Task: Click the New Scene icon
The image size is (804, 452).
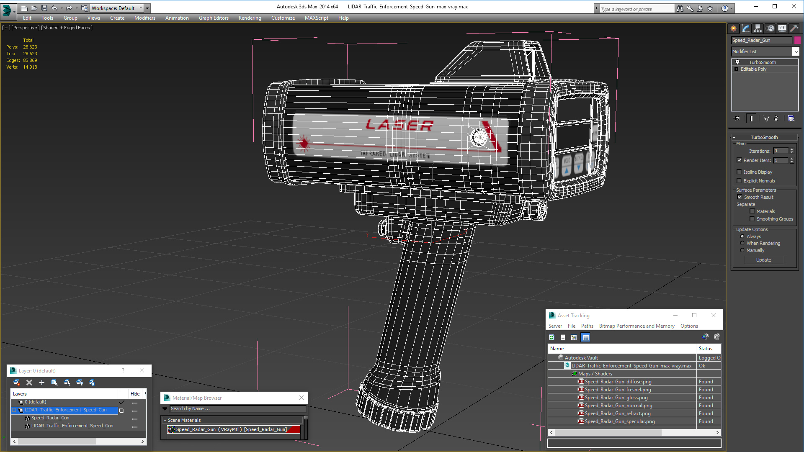Action: click(x=24, y=8)
